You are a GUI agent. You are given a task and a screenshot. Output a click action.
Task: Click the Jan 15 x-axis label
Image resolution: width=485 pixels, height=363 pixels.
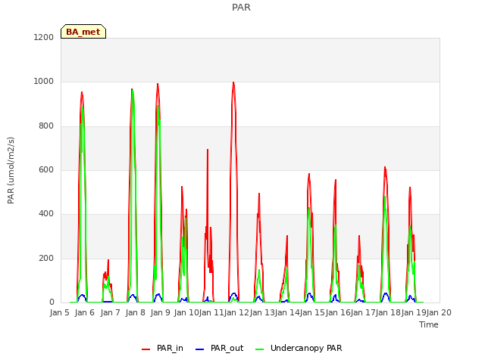click(312, 312)
